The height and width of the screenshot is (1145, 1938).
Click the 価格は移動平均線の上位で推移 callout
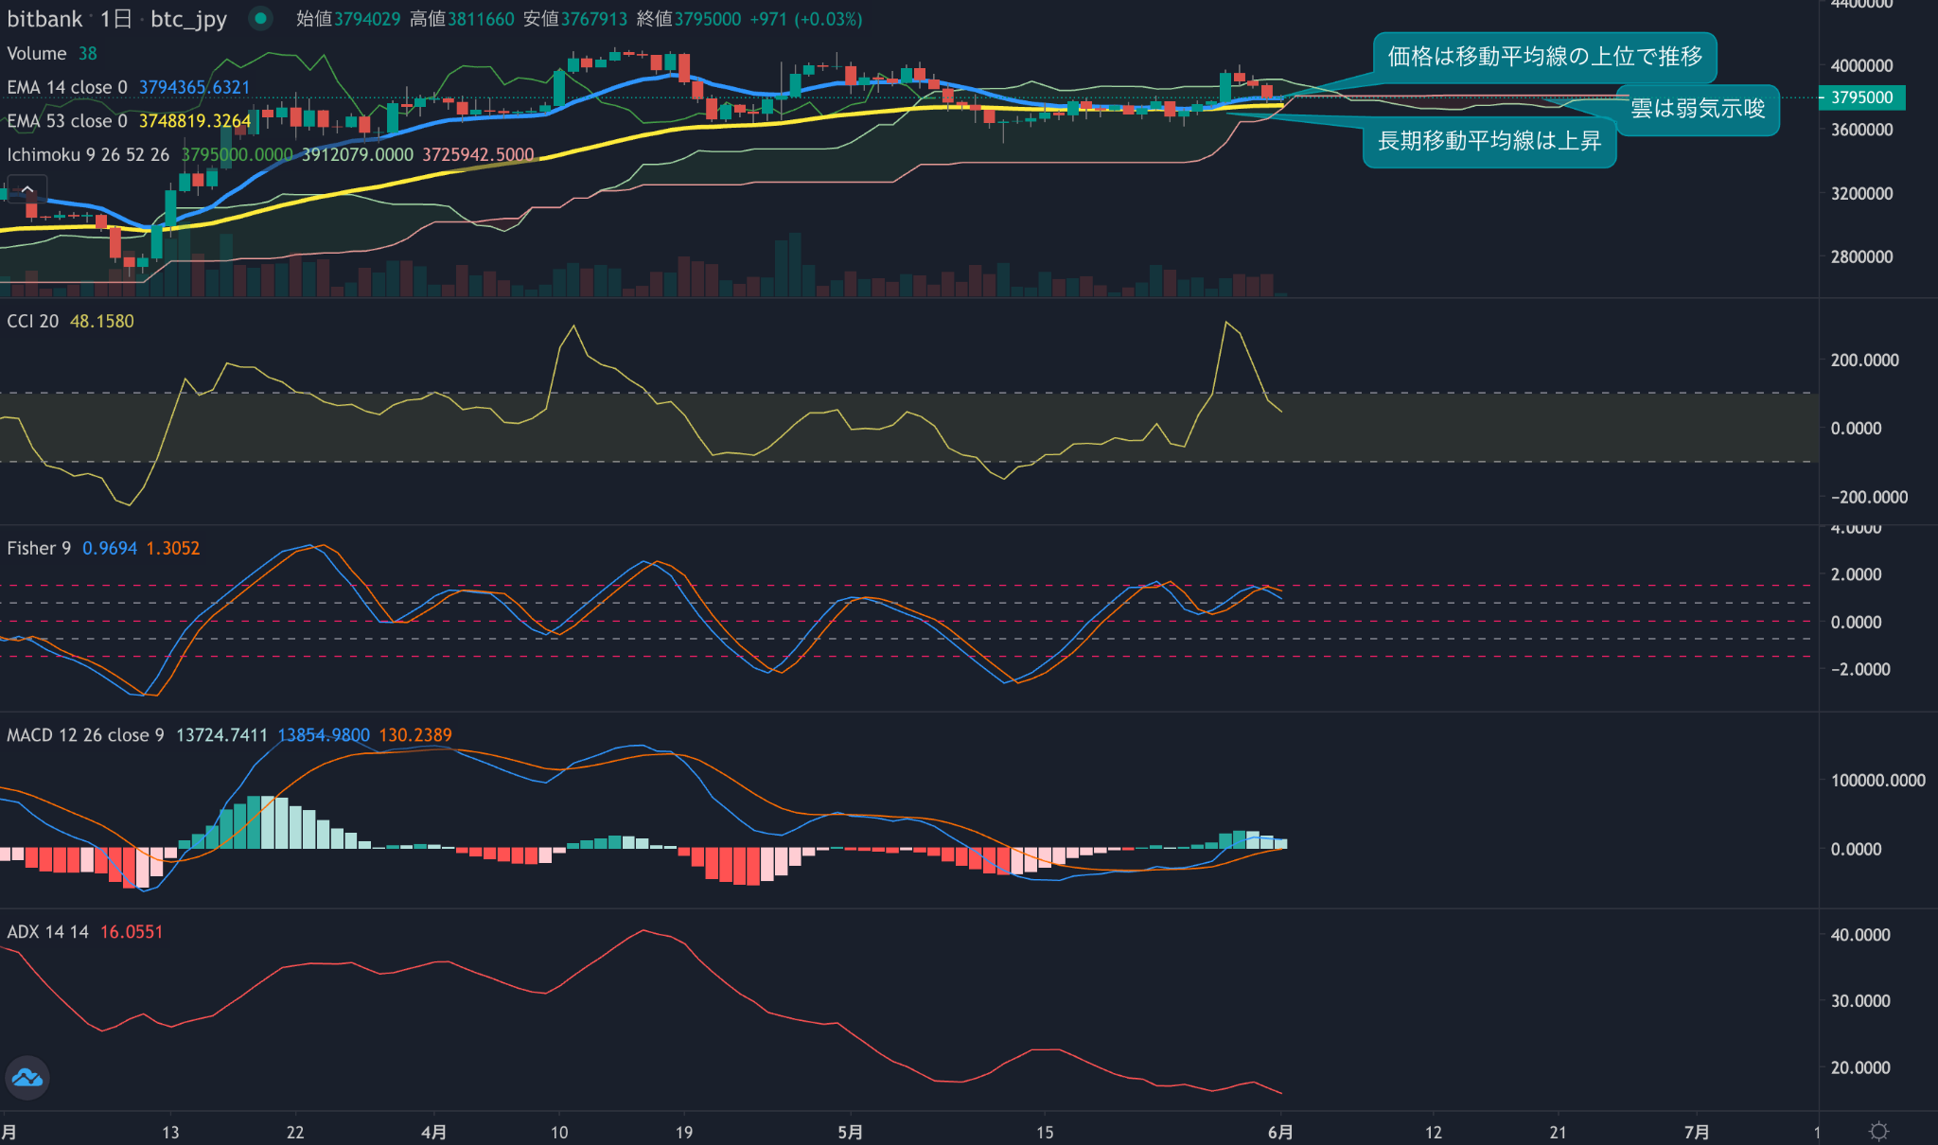pos(1545,57)
